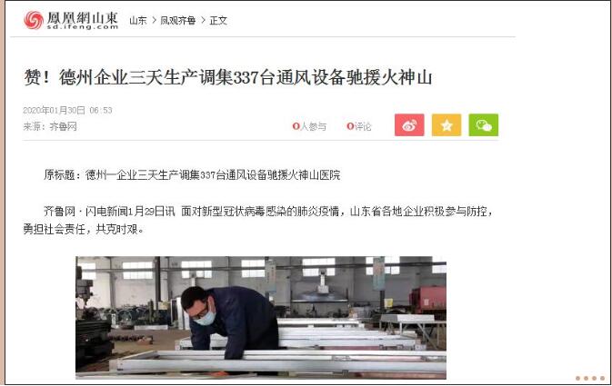Click the headline about 337台通风设备
The width and height of the screenshot is (612, 386).
[228, 77]
